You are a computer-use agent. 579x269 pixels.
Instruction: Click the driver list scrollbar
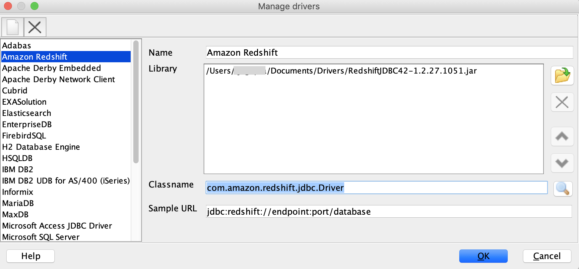click(136, 102)
